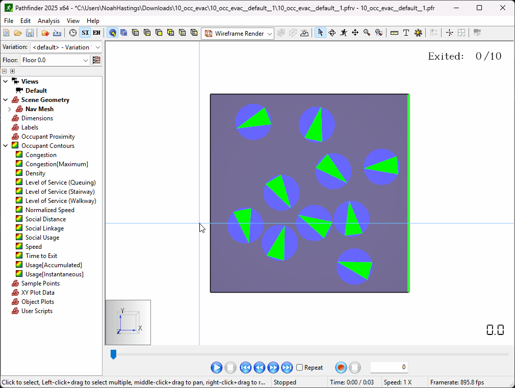Expand the Nav Mesh node
This screenshot has height=388, width=515.
[x=10, y=109]
